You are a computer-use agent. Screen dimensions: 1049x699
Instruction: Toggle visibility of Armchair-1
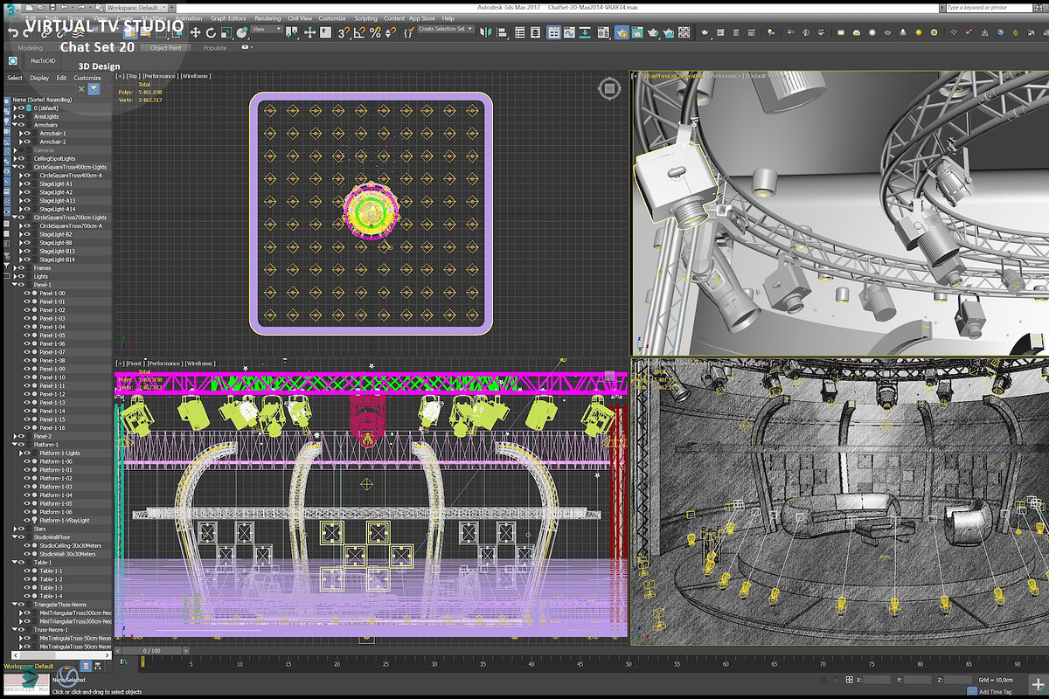click(x=27, y=133)
